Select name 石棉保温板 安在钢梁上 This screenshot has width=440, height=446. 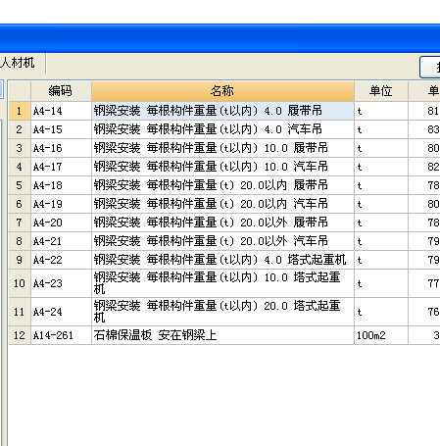click(x=222, y=335)
